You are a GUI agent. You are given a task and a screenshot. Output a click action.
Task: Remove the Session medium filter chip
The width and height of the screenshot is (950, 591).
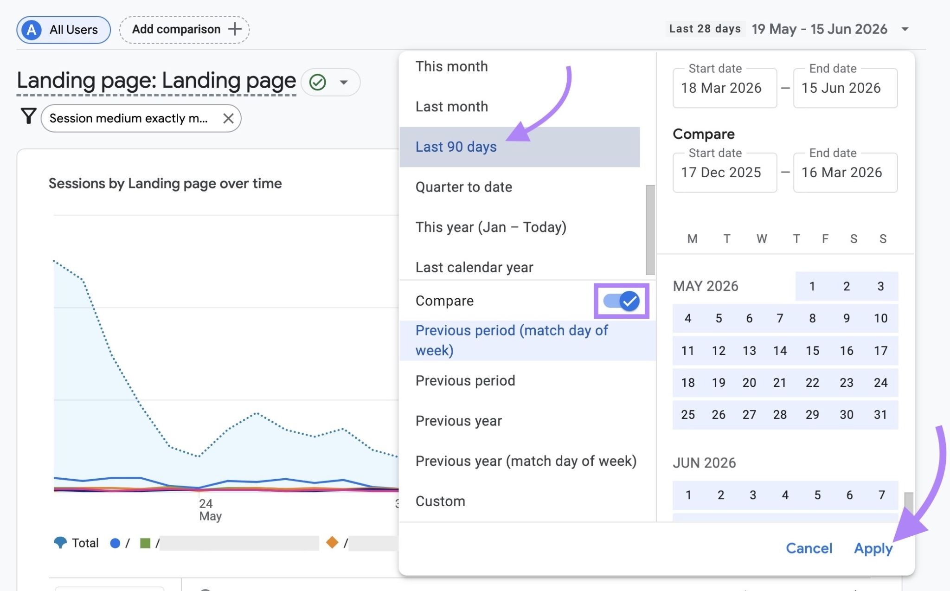pyautogui.click(x=228, y=118)
